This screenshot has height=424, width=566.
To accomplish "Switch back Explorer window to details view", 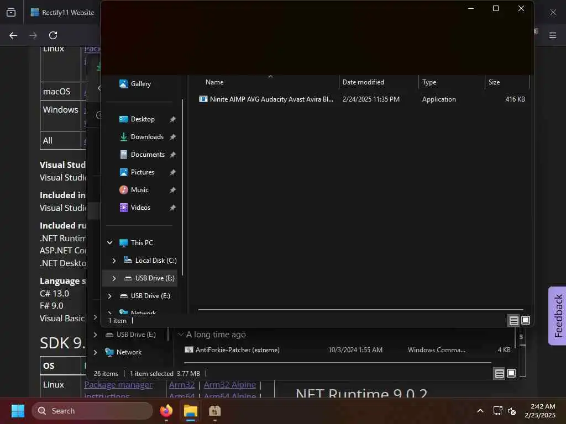I will click(x=499, y=373).
